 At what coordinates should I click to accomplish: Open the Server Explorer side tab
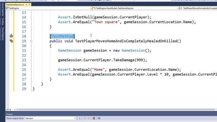point(3,9)
